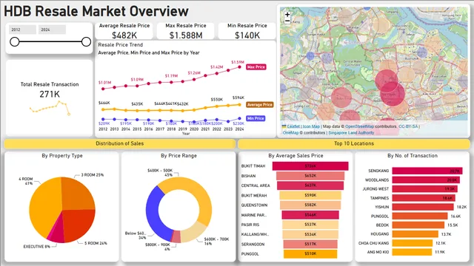Click the HOUGANG 13.7K bar

coord(415,234)
